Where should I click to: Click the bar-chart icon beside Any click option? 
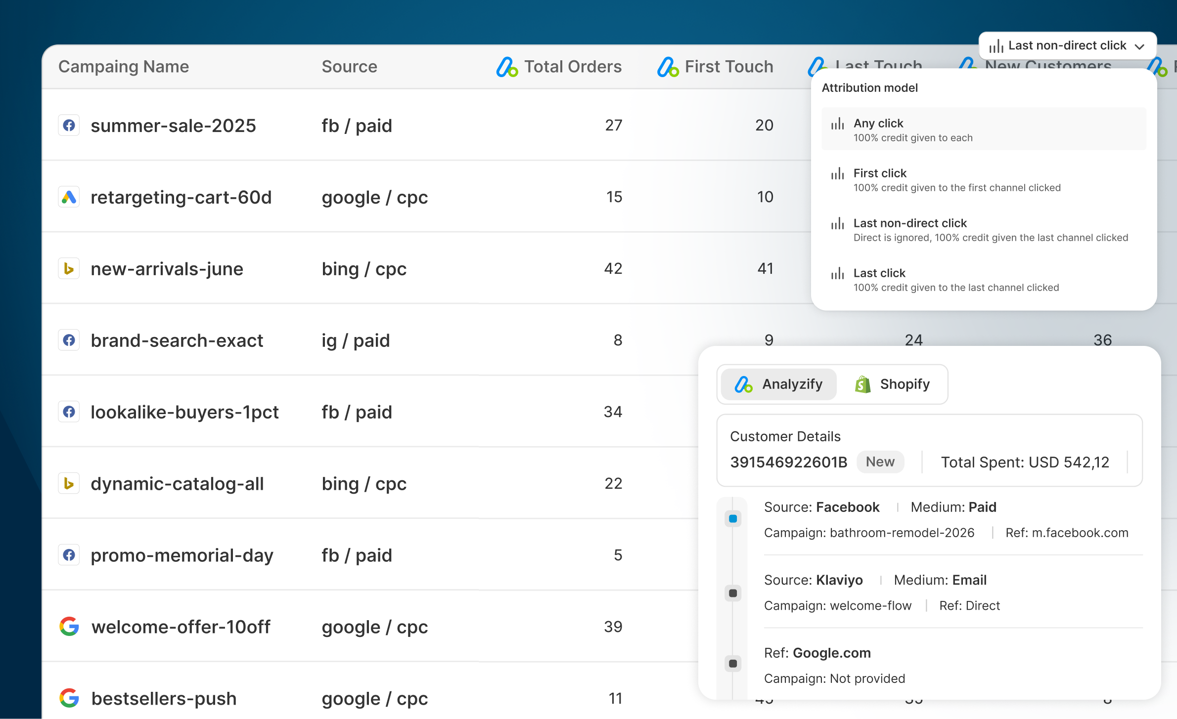coord(837,125)
